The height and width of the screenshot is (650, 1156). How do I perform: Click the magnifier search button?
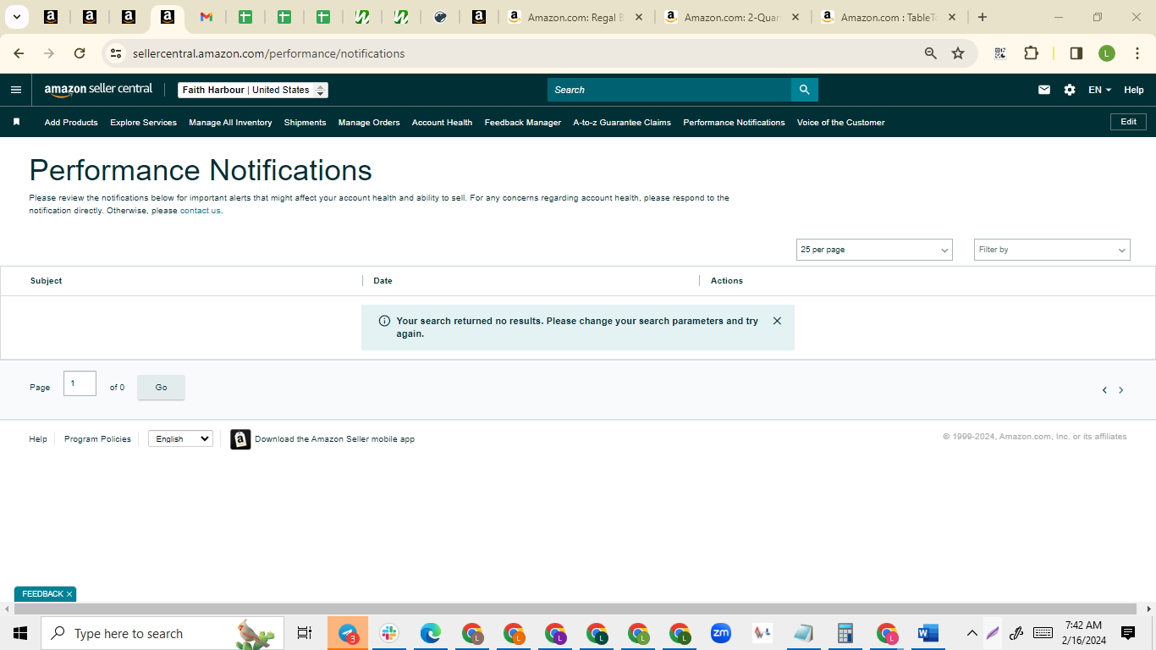(x=804, y=90)
